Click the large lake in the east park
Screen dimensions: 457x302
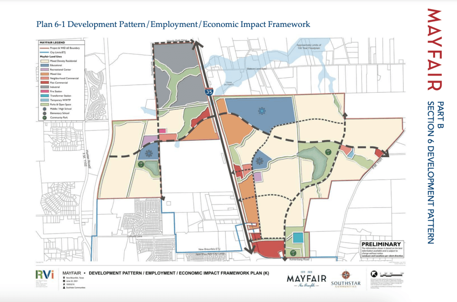(313, 162)
